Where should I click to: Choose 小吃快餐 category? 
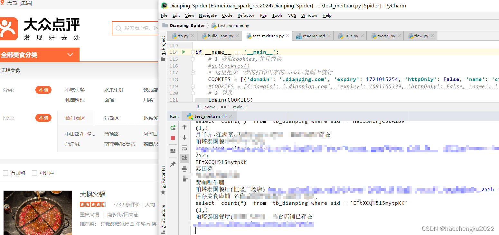coord(75,90)
